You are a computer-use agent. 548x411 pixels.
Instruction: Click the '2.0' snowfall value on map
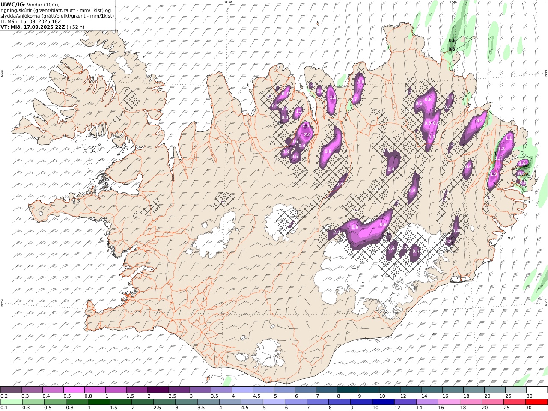[x=307, y=134]
